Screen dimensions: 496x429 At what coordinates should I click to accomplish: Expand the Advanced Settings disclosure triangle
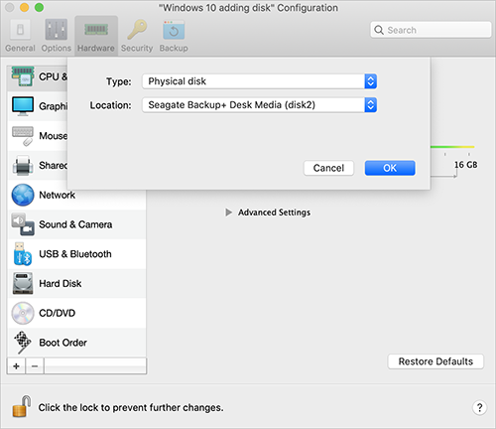click(x=228, y=213)
